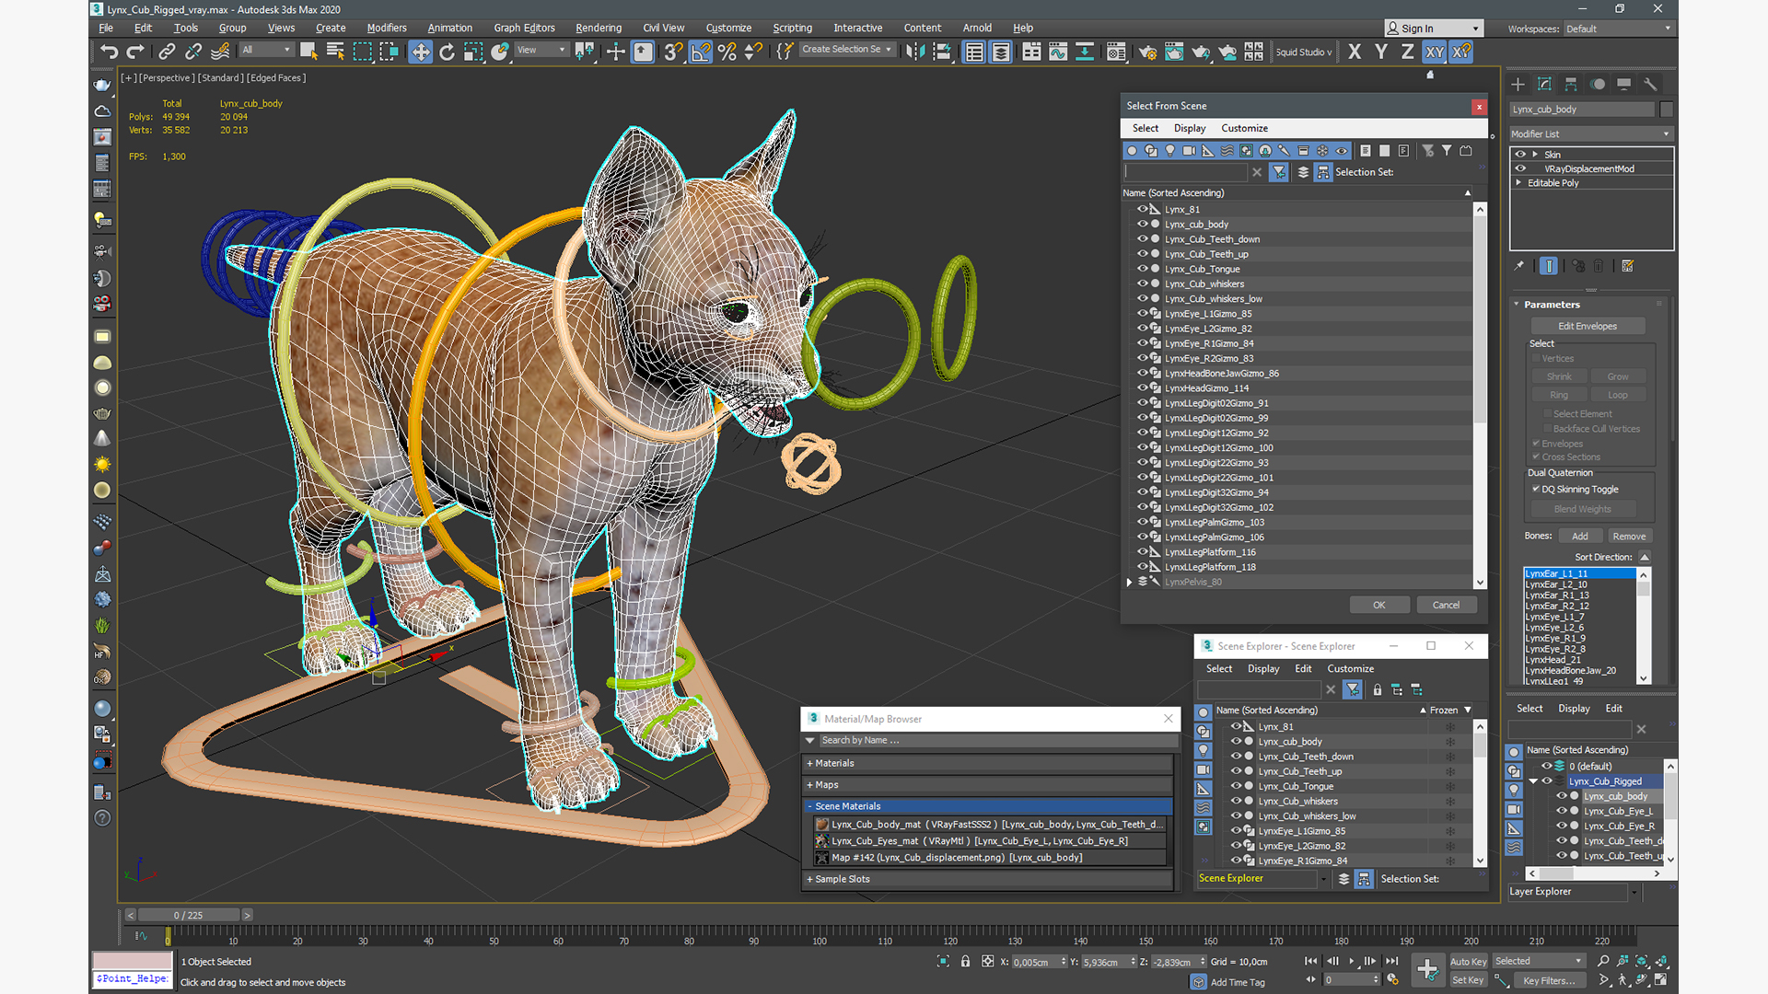Activate the Select and Scale tool
The image size is (1768, 994).
click(473, 52)
